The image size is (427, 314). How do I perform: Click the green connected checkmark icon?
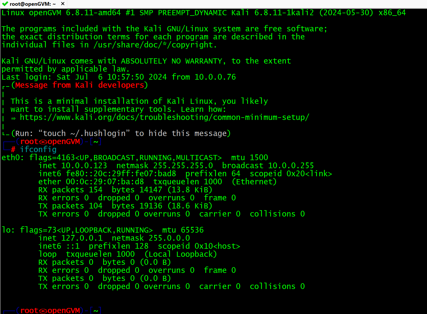pyautogui.click(x=5, y=4)
